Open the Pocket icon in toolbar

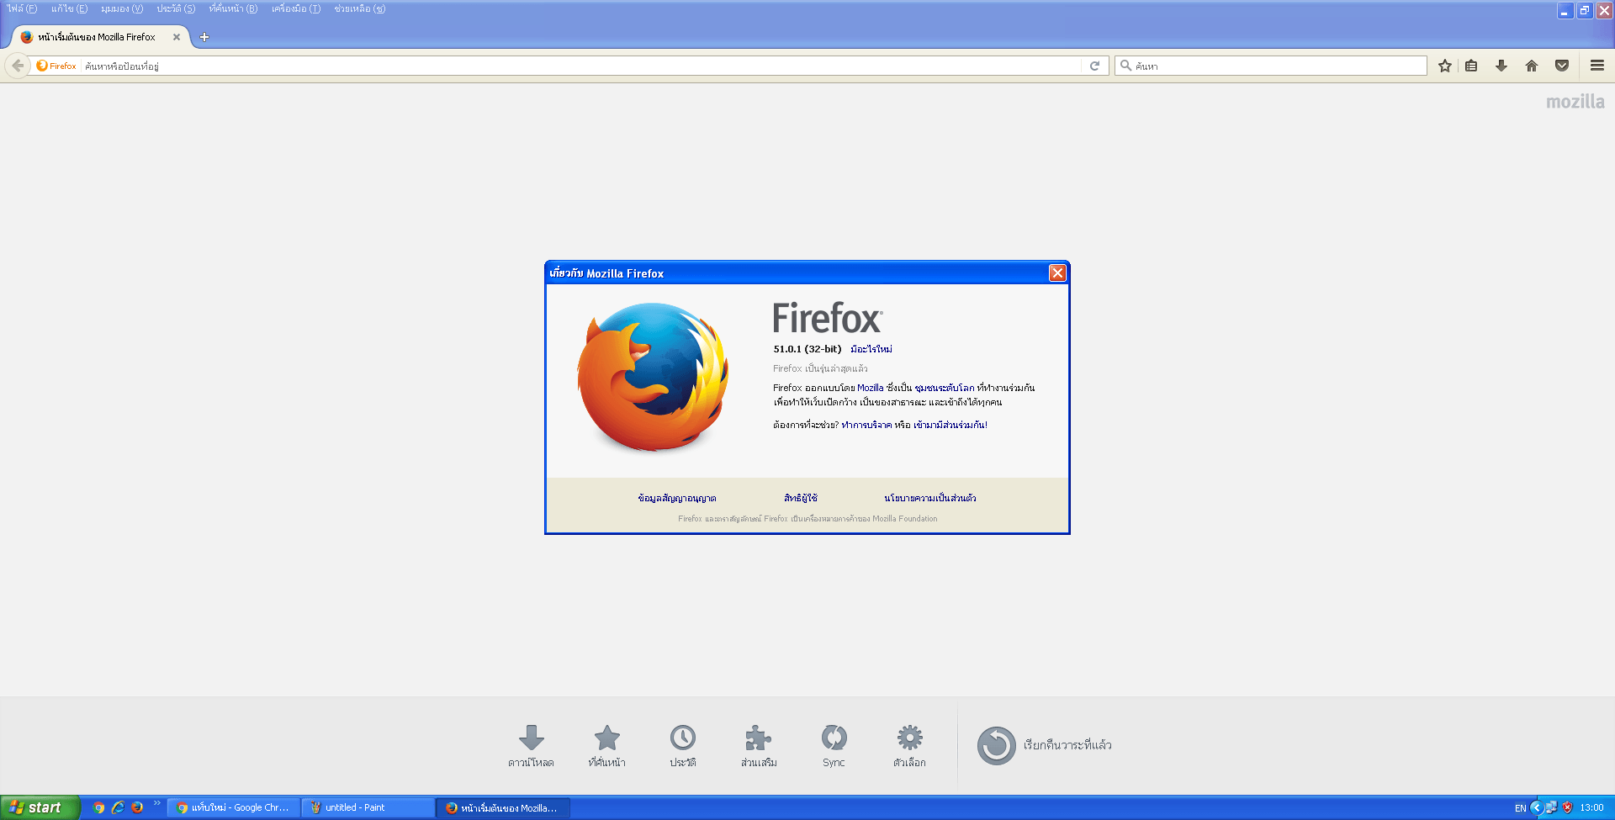(x=1562, y=66)
